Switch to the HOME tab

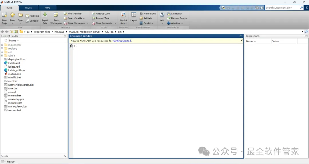pyautogui.click(x=9, y=8)
